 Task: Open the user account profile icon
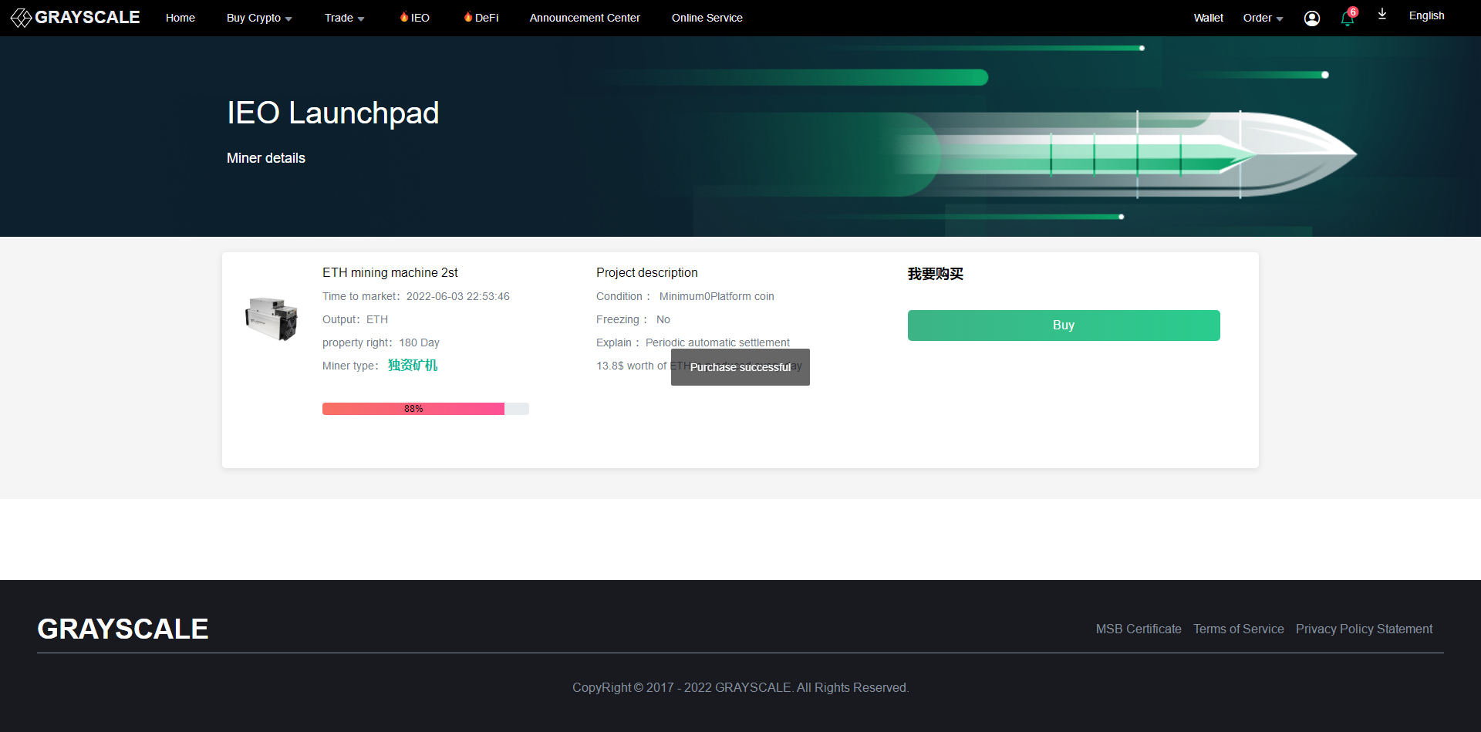point(1311,18)
